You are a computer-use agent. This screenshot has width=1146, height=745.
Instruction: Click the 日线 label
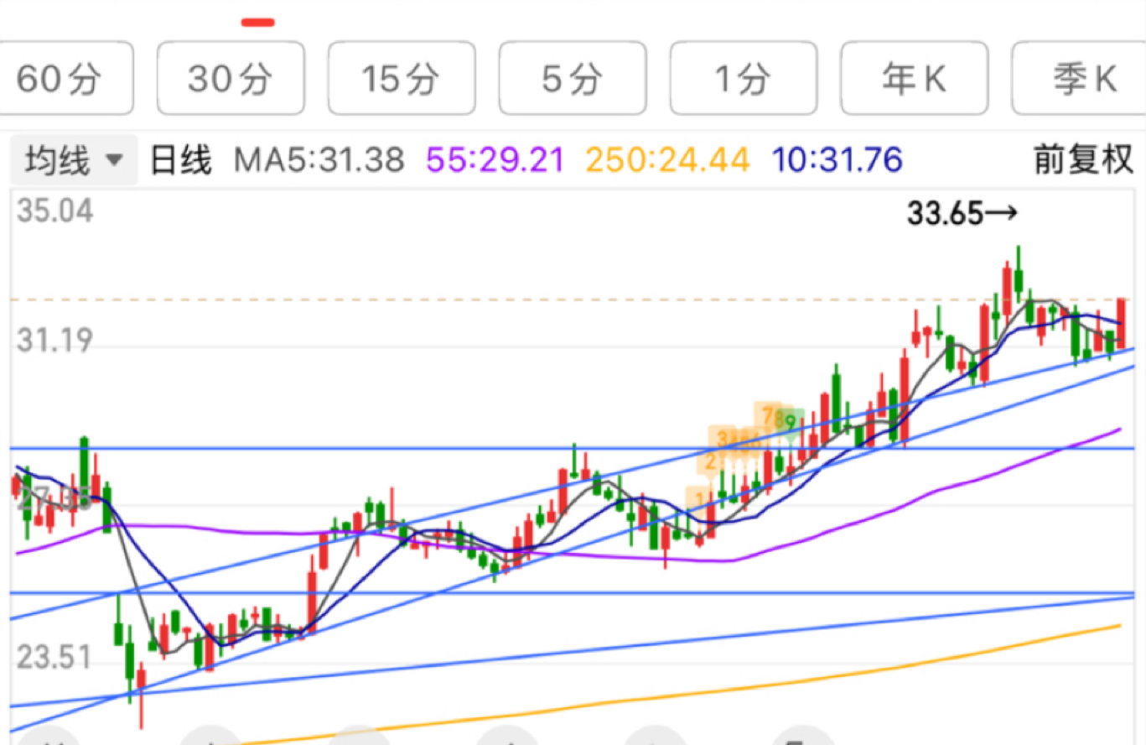(181, 159)
